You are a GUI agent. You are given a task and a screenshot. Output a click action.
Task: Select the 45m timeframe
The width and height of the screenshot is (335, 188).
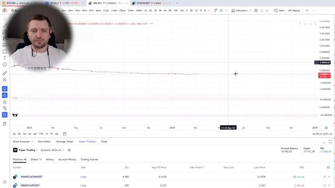tap(84, 10)
